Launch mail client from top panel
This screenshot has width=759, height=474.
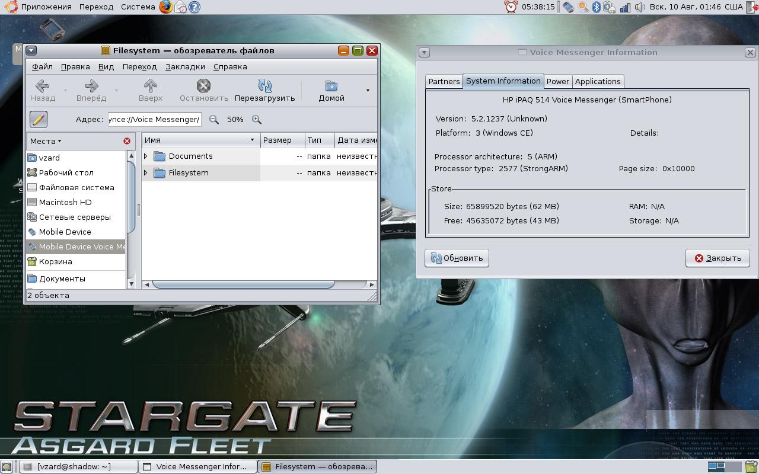pos(180,7)
